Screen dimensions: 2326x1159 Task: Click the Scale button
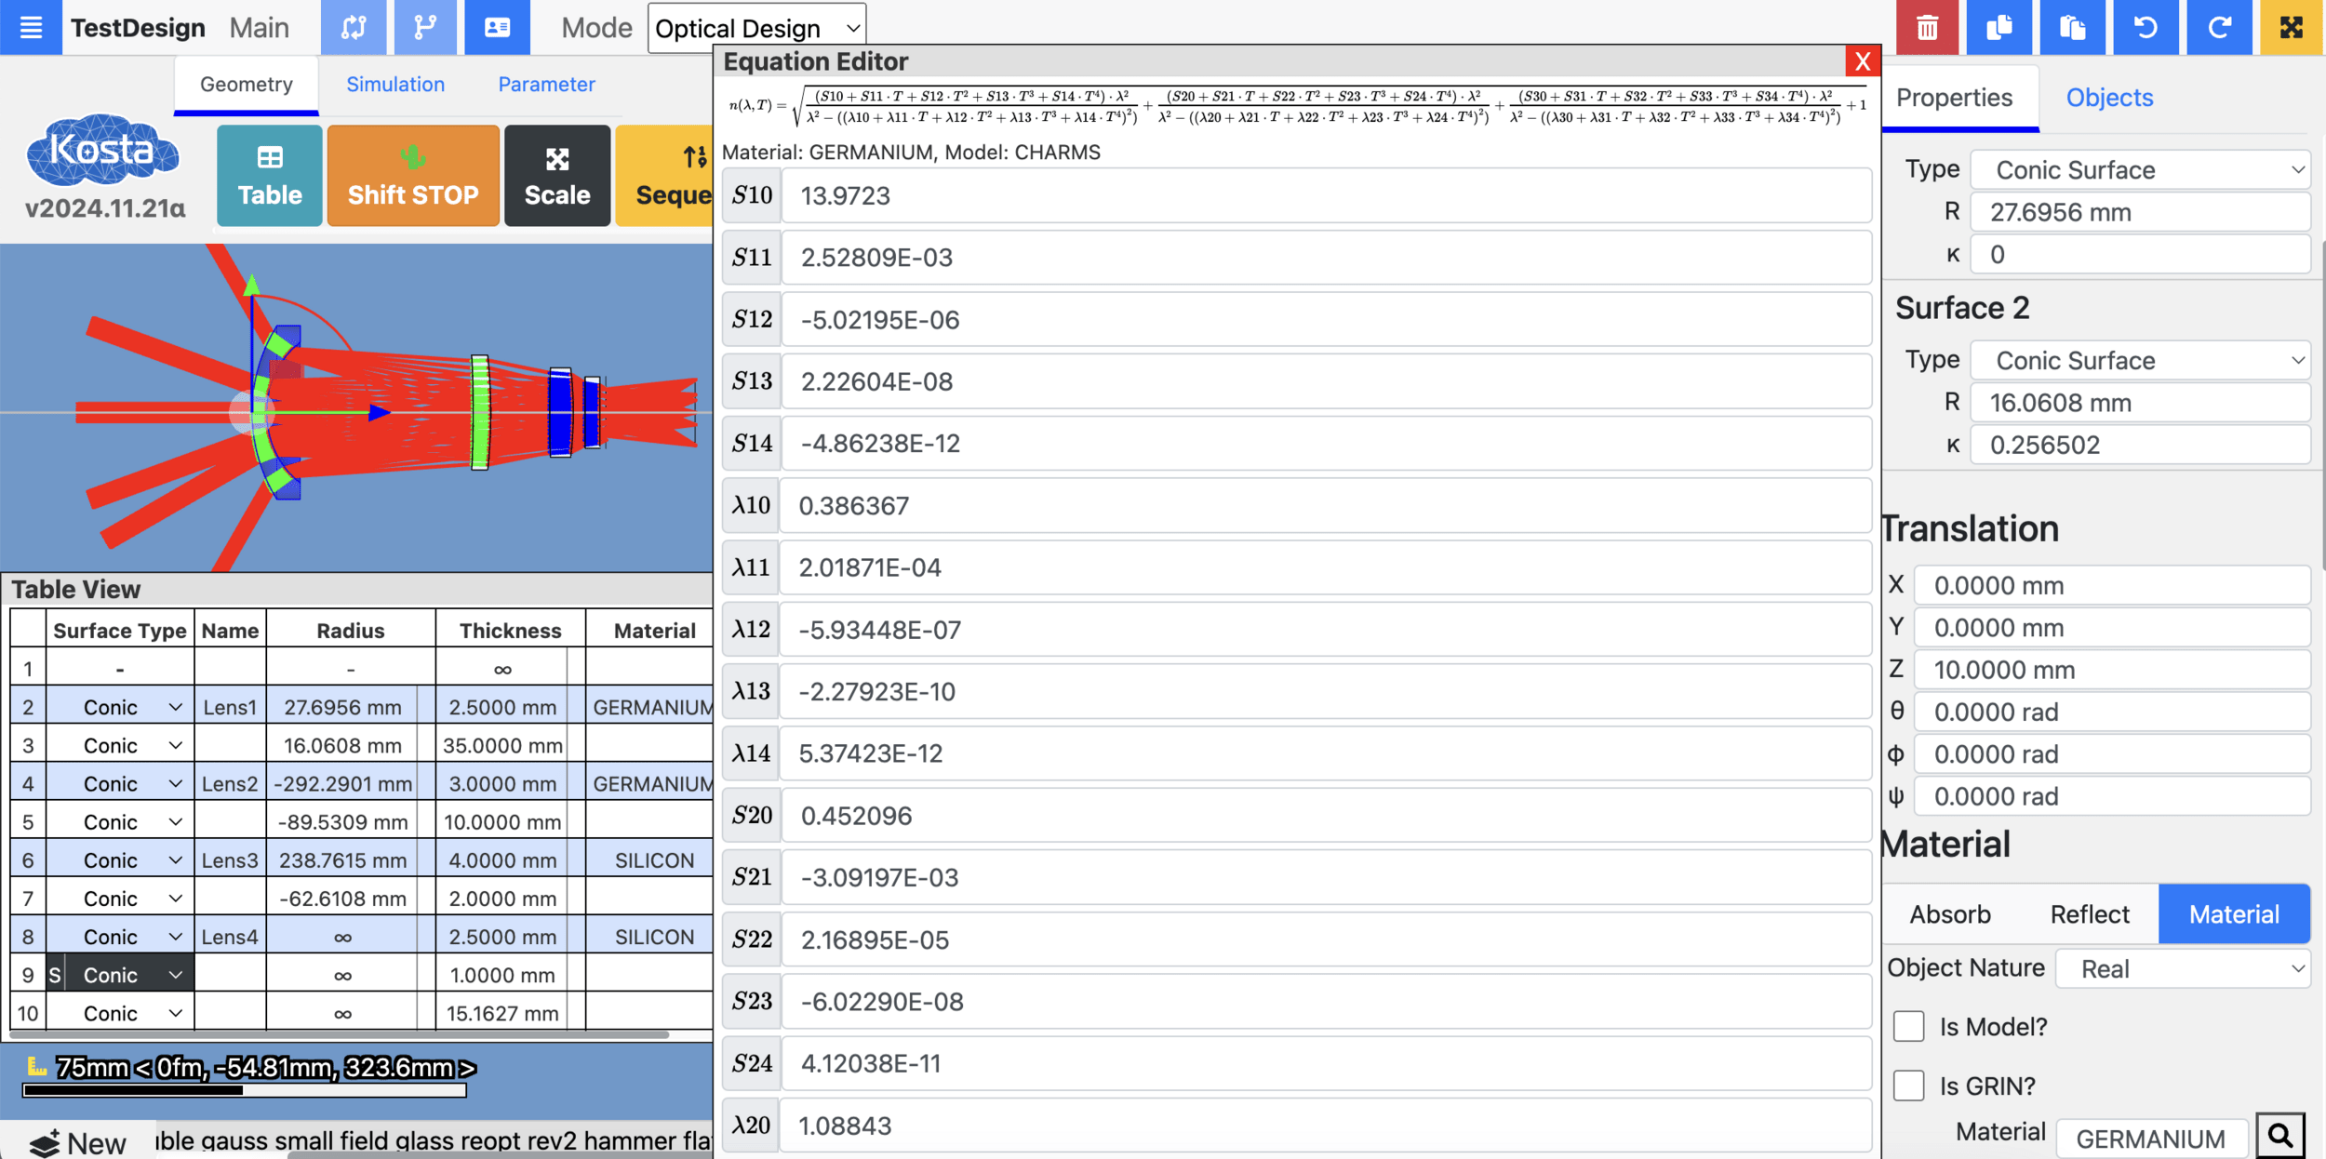click(x=556, y=176)
